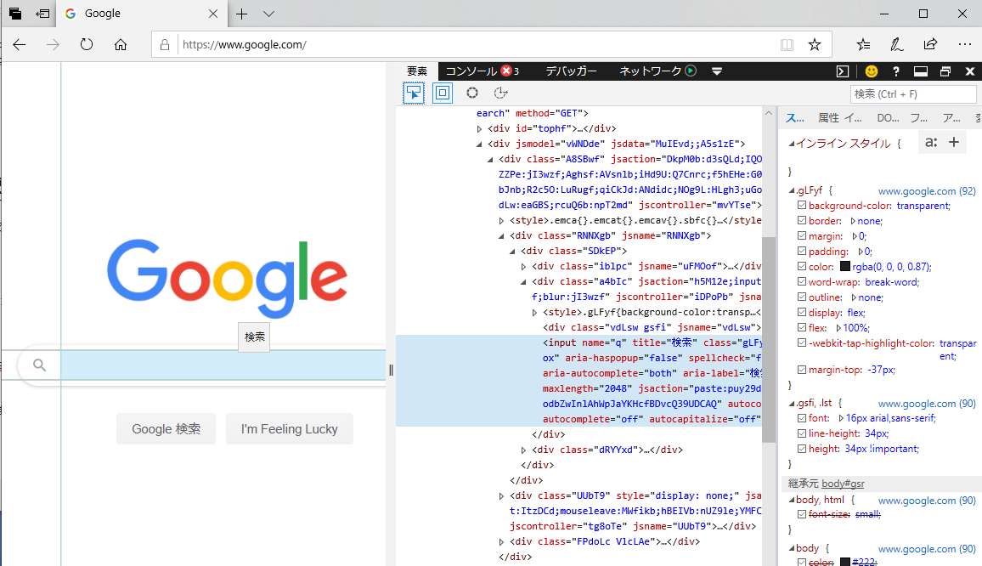Add page to favorites star icon

point(814,44)
